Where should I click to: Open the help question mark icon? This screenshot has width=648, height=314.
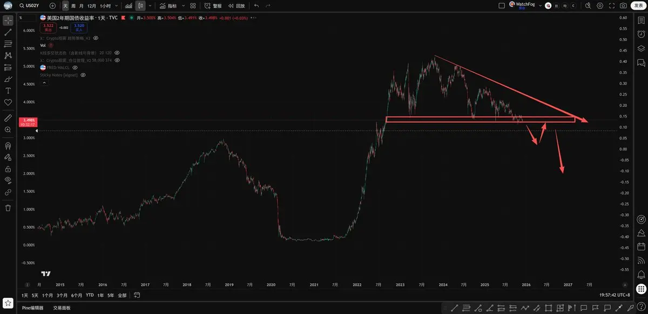pos(641,308)
